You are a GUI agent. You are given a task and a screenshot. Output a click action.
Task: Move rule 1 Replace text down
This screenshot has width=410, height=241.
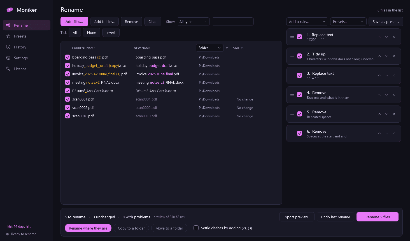pyautogui.click(x=386, y=37)
